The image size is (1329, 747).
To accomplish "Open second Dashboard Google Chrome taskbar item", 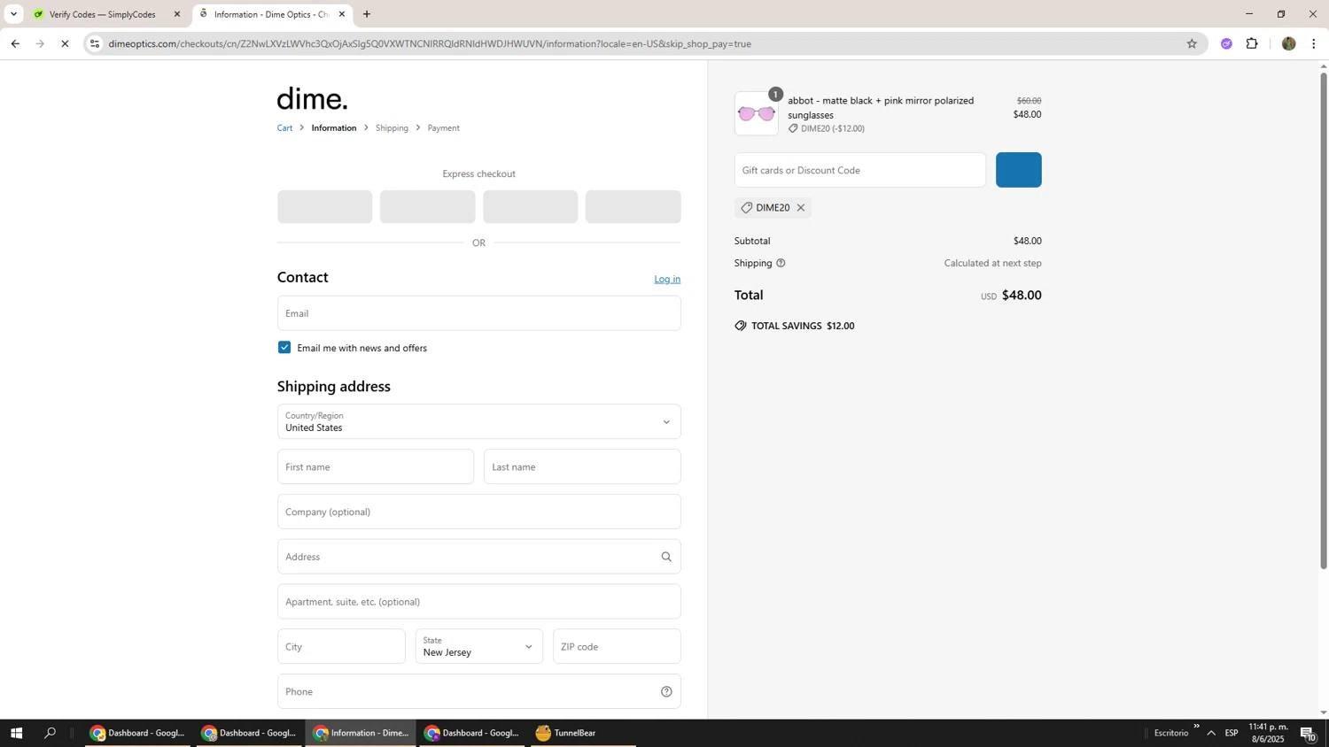I will (249, 733).
